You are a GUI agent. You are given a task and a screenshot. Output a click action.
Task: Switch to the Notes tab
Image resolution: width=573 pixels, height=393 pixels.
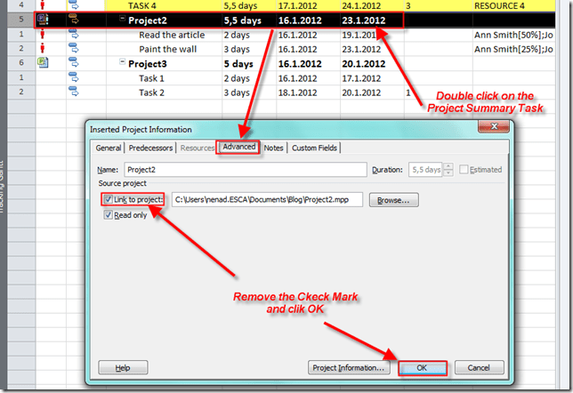273,148
